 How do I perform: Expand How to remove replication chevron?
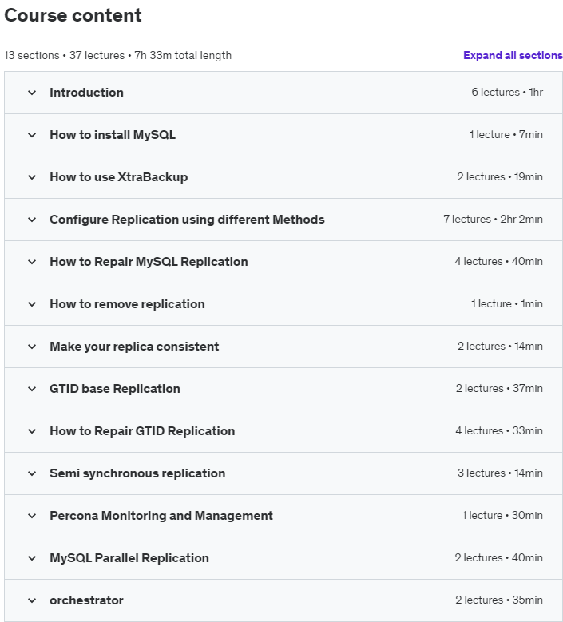[32, 305]
